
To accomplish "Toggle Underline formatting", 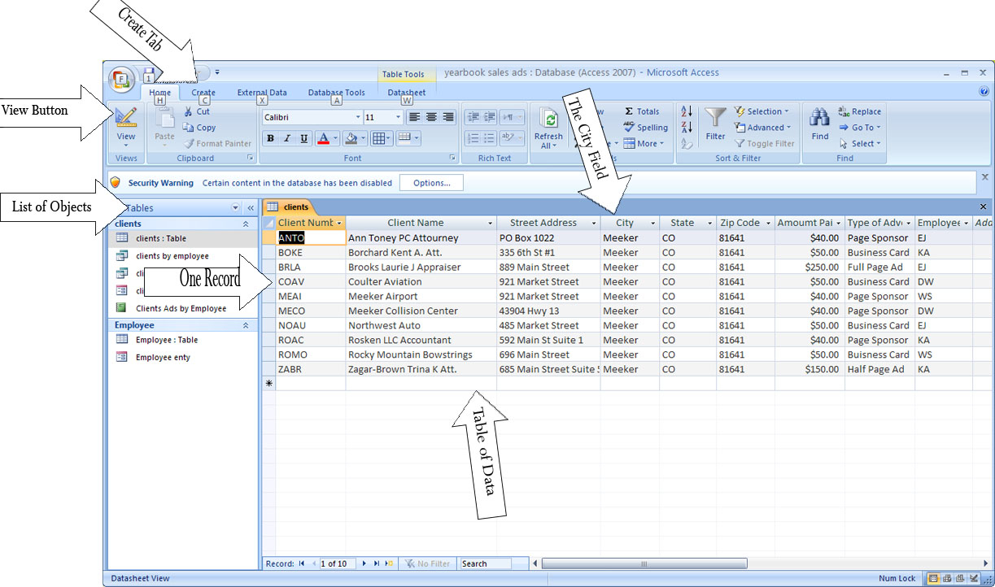I will (304, 139).
